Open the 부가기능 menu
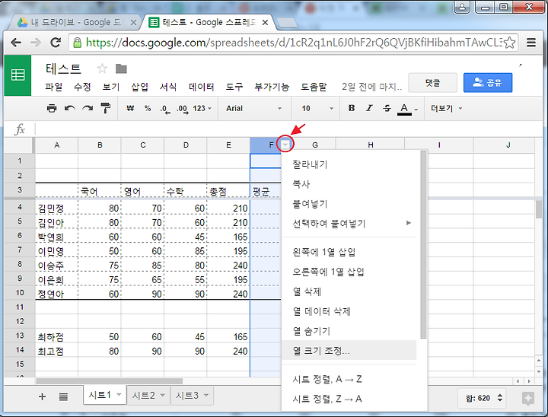548x417 pixels. (x=272, y=87)
